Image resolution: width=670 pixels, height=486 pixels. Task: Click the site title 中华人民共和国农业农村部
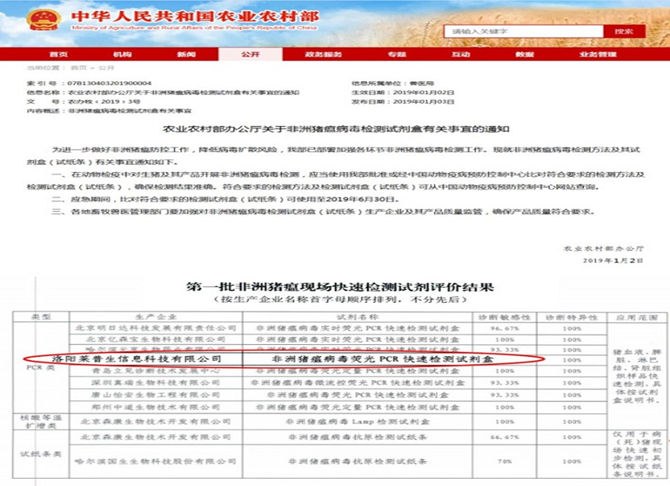[x=195, y=16]
